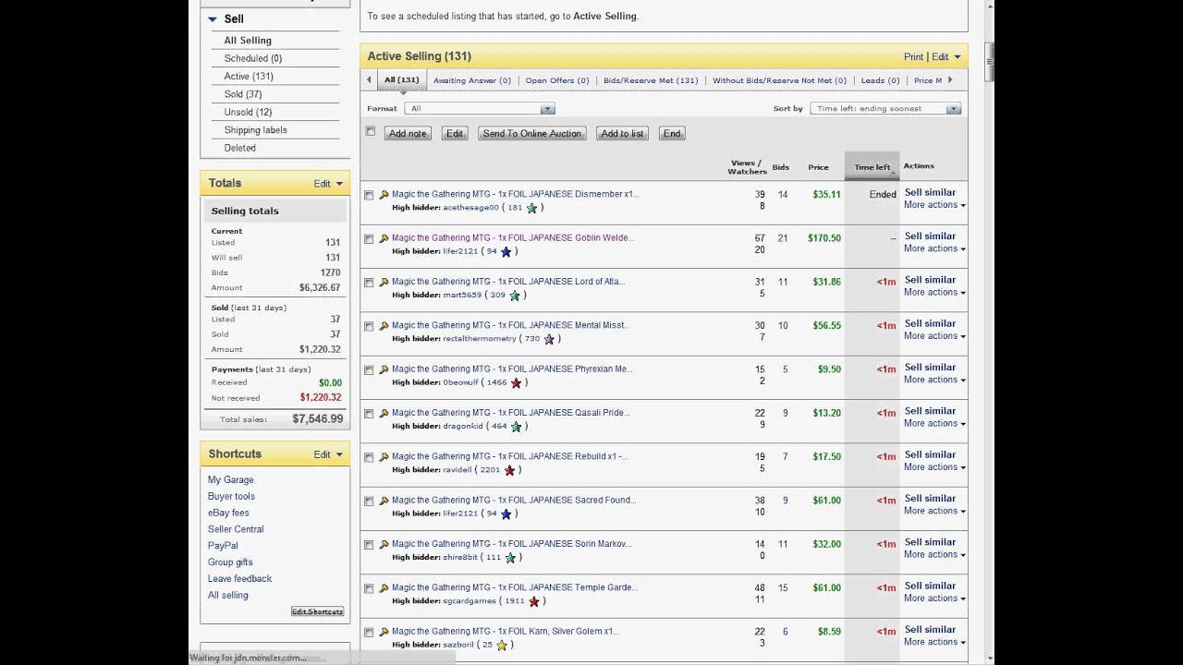Switch to Open Offers (0) tab

coord(556,80)
